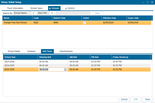Open the School Name search-by dropdown
The height and width of the screenshot is (103, 155).
pyautogui.click(x=34, y=13)
